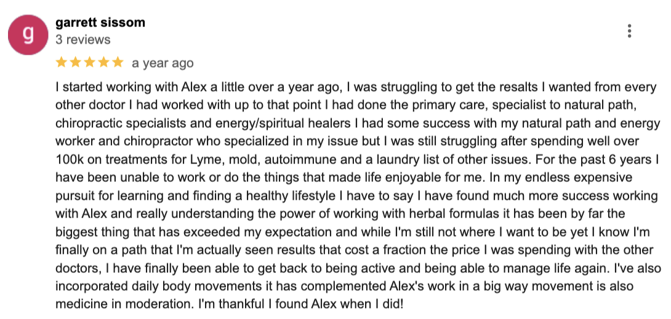Open reviewer name garrett sissom
The image size is (671, 319).
[x=100, y=23]
